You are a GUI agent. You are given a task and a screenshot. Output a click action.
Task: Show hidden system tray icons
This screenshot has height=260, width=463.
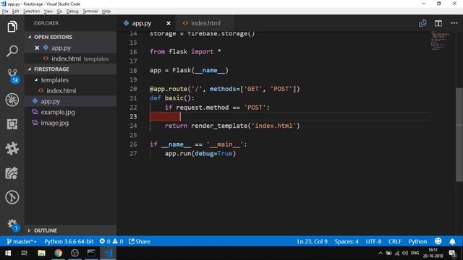click(381, 253)
